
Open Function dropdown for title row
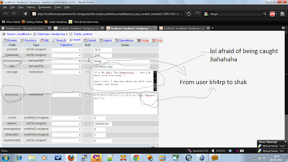[x=66, y=67]
